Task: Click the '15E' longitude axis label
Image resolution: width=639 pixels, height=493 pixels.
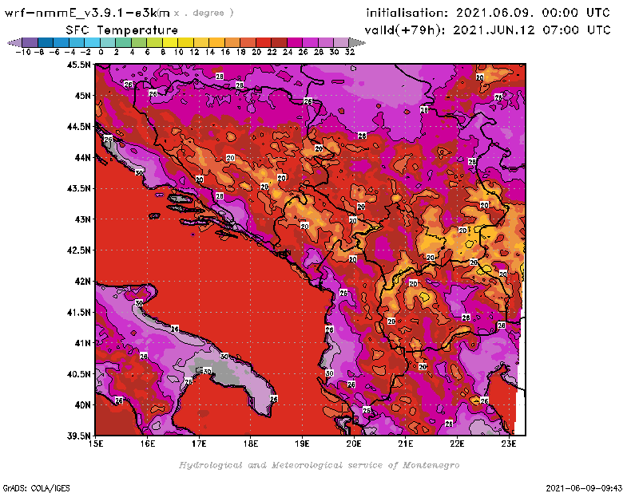Action: pyautogui.click(x=96, y=444)
